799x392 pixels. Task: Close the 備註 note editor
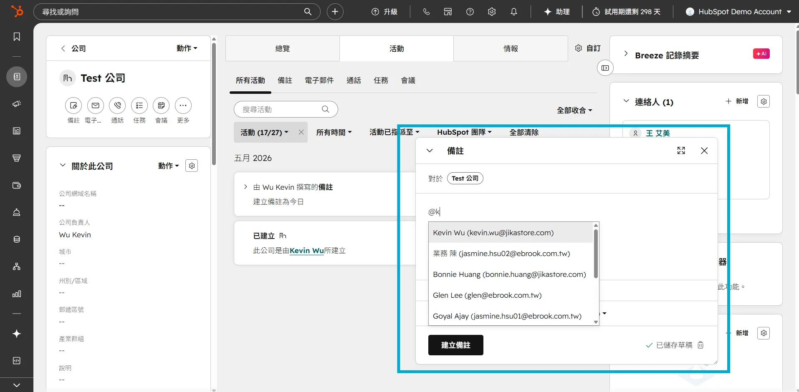coord(704,151)
